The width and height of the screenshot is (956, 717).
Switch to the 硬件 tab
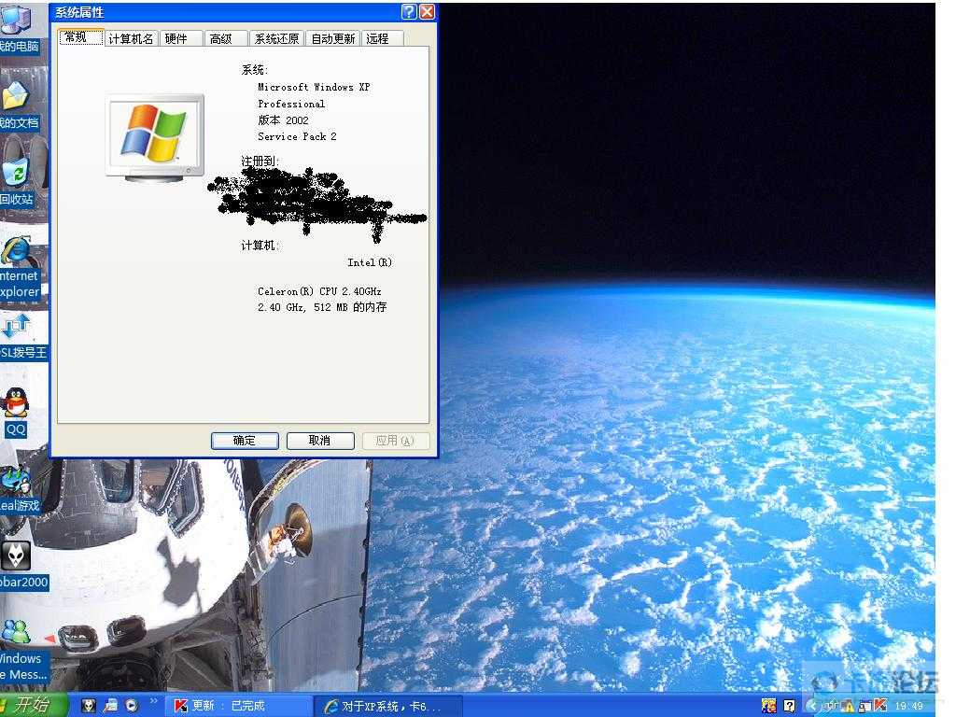[181, 38]
